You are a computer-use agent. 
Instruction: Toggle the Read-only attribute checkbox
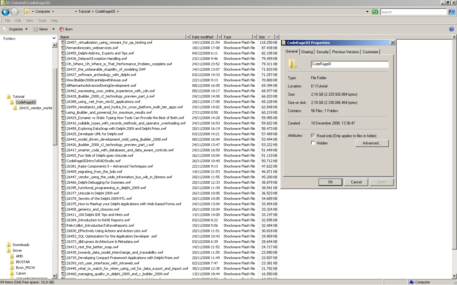tap(313, 136)
